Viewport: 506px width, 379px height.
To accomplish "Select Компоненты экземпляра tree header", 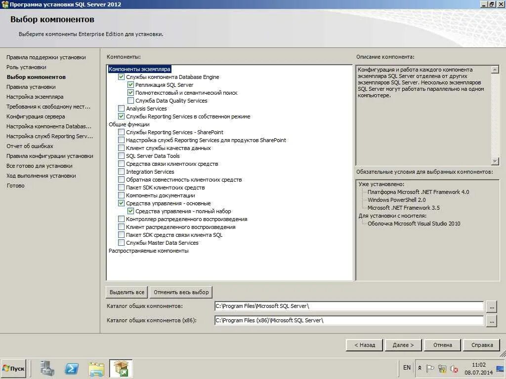I will pyautogui.click(x=139, y=69).
